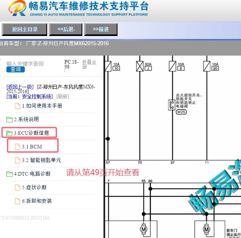241x238 pixels.
Task: Focus the 输入关键字查询 keyword field
Action: [x=25, y=64]
